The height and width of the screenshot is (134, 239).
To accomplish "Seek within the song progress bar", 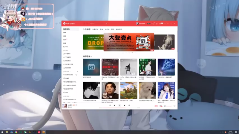I will tap(119, 108).
